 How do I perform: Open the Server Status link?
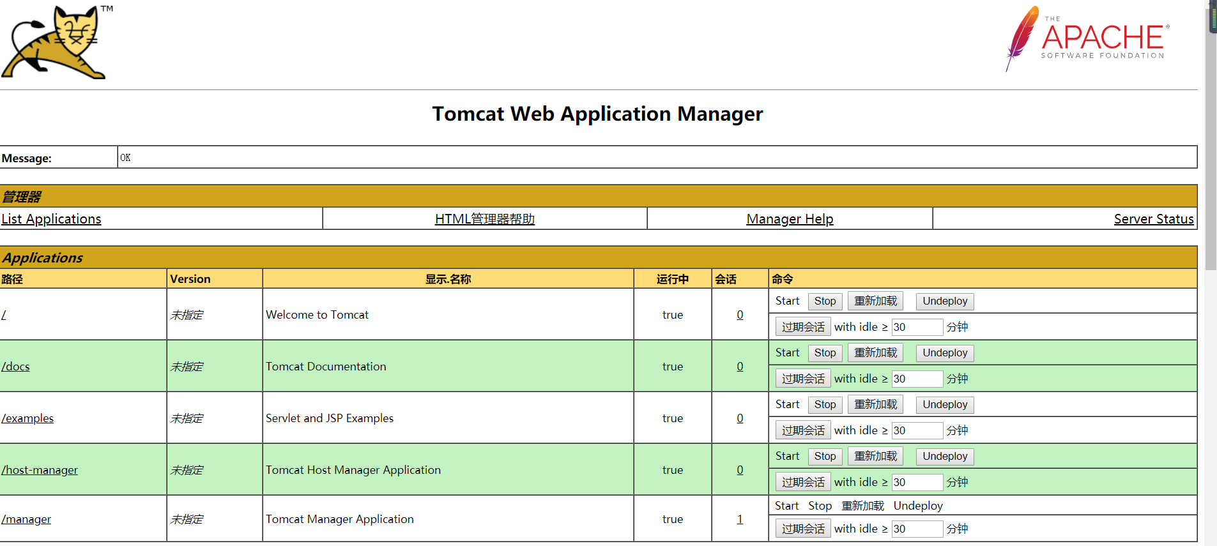point(1154,219)
